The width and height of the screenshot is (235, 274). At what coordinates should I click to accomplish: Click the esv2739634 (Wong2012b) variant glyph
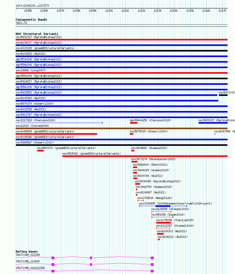(x=140, y=201)
